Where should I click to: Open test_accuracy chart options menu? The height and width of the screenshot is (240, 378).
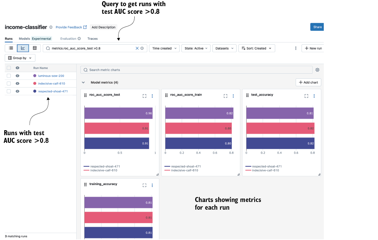(x=314, y=96)
